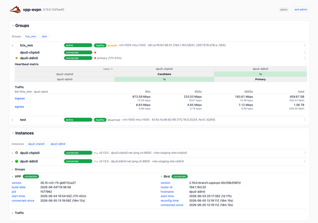
Task: Collapse the Instances section
Action: [13, 133]
